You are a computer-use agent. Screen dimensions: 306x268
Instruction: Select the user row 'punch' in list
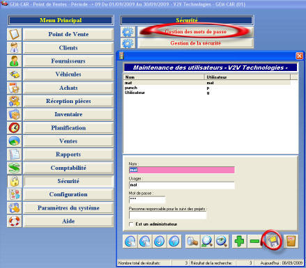(x=207, y=88)
